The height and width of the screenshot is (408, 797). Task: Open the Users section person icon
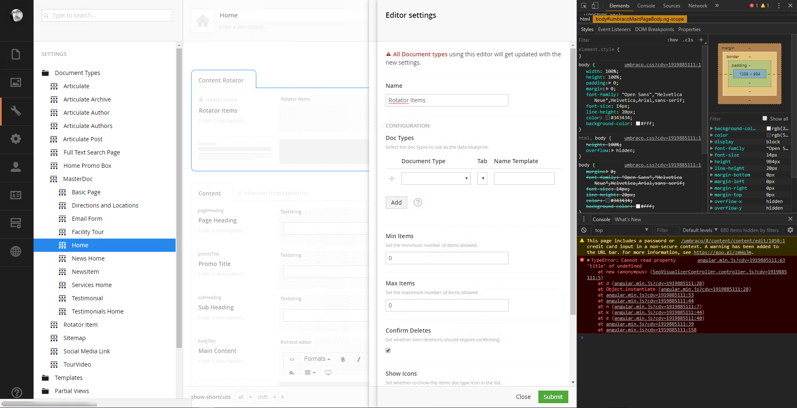(x=16, y=167)
